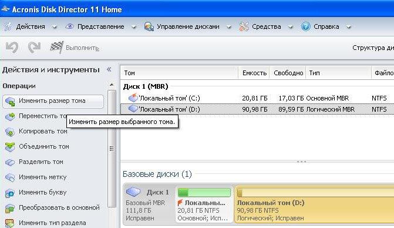Choose Изменить тип раздела operation
This screenshot has width=394, height=228.
click(x=52, y=223)
